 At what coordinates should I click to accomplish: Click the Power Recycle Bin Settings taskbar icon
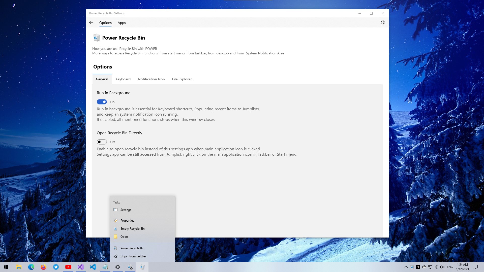[130, 267]
